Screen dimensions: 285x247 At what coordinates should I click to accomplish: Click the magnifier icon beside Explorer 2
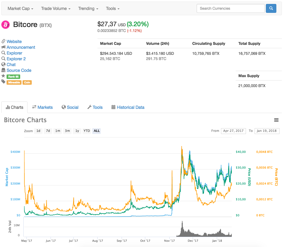tap(3, 59)
